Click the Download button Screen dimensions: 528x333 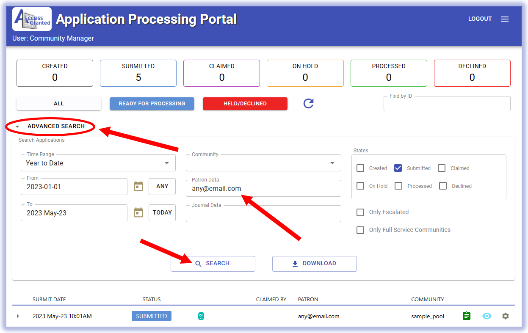pos(315,263)
